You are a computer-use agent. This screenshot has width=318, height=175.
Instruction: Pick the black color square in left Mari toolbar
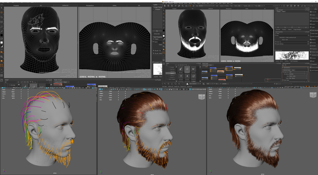click(2, 35)
